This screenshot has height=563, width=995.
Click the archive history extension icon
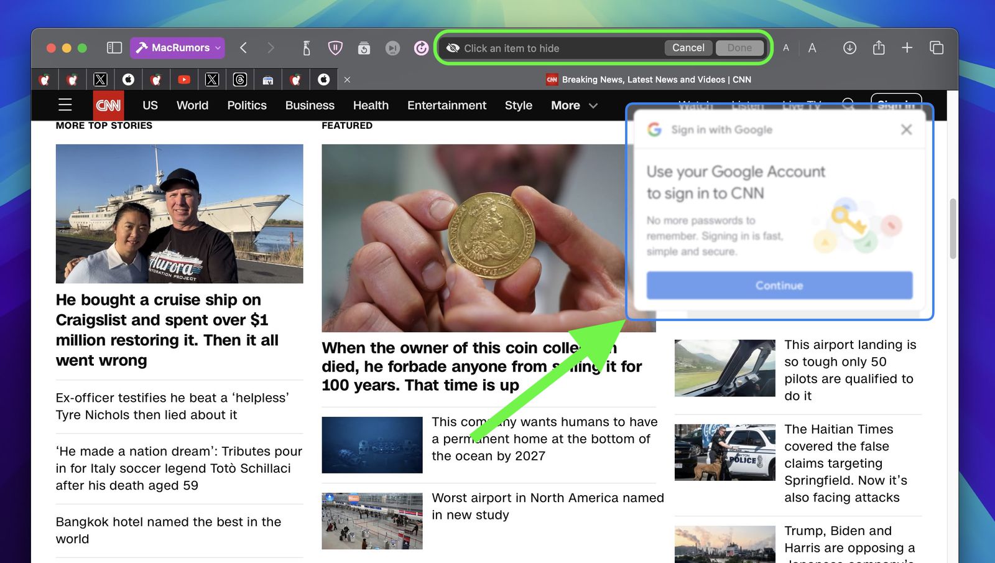tap(364, 48)
